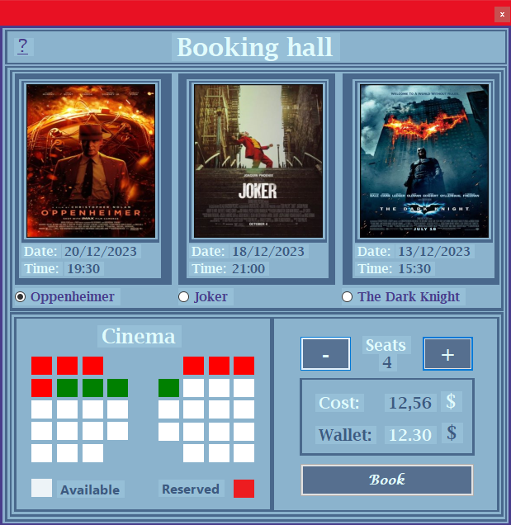Click the Seats label

click(386, 345)
